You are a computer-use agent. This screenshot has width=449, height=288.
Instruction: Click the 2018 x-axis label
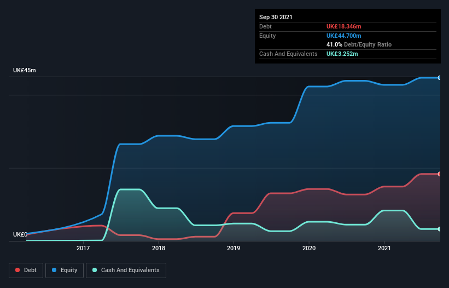click(159, 248)
